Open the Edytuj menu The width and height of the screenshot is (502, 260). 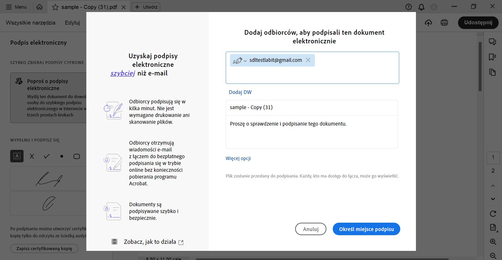[72, 23]
